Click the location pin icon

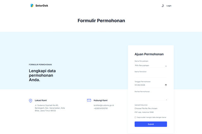pos(31,101)
